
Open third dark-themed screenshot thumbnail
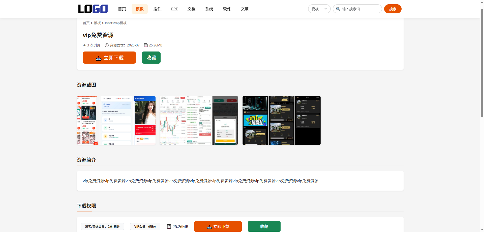(282, 120)
